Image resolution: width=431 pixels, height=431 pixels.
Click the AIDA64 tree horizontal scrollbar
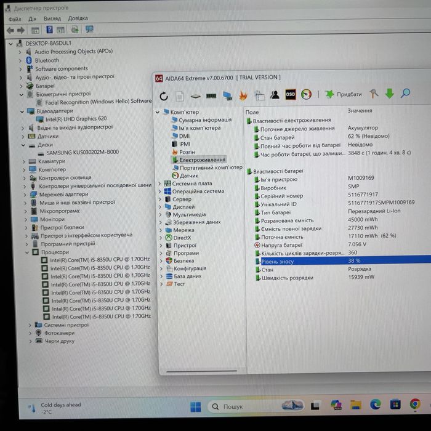pyautogui.click(x=201, y=371)
